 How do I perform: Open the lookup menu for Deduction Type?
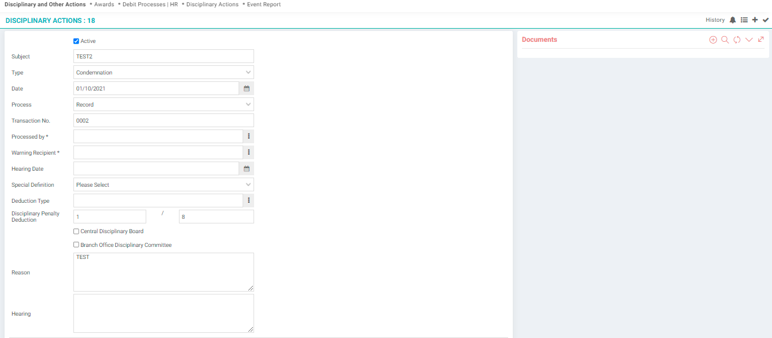[249, 201]
